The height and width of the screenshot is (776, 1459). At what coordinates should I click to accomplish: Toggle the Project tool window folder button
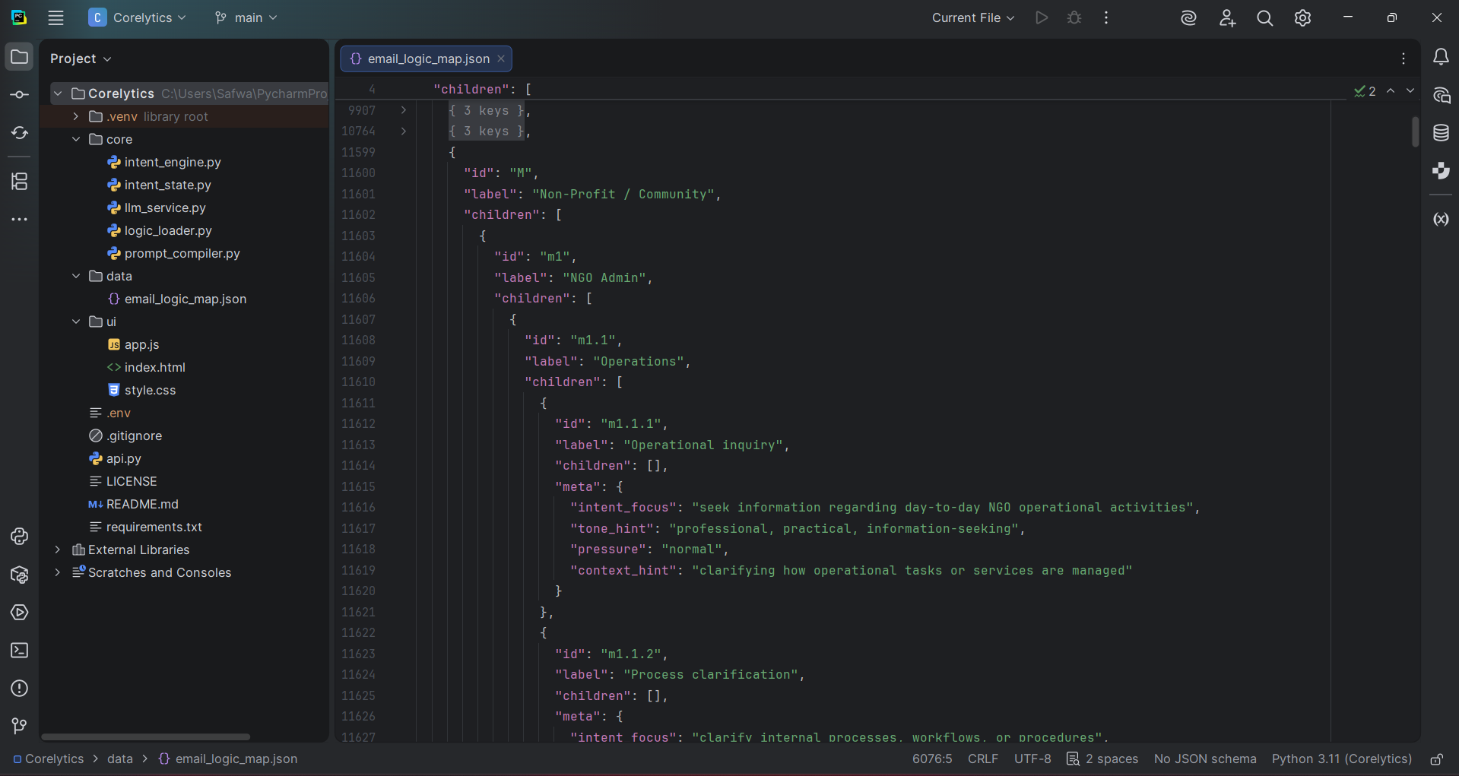coord(20,58)
